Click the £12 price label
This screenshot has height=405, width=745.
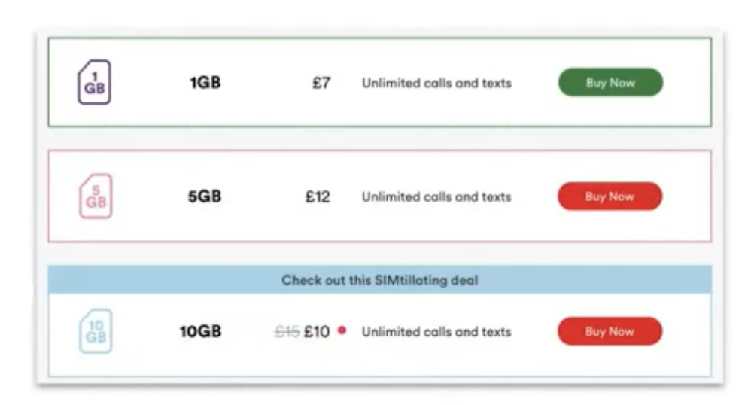318,196
